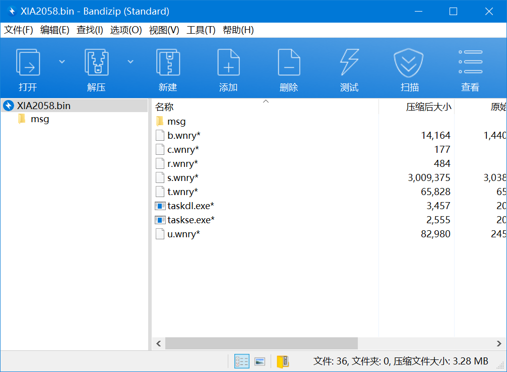Click the horizontal scrollbar right arrow

click(499, 343)
